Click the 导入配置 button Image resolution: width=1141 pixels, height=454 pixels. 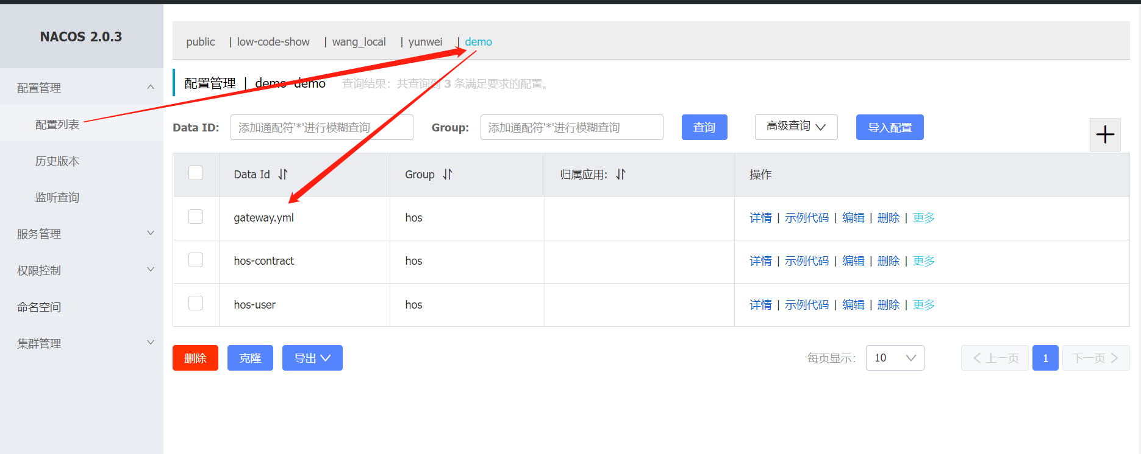890,127
